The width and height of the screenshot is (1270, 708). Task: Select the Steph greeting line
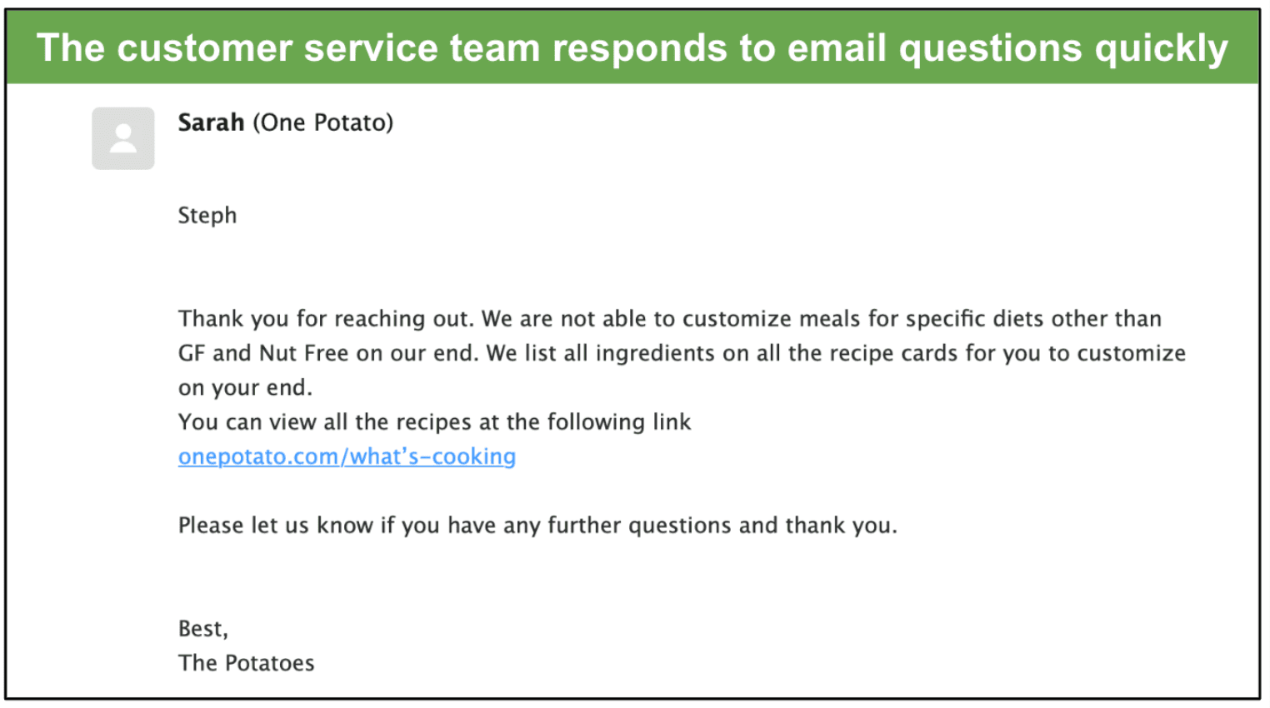coord(207,216)
